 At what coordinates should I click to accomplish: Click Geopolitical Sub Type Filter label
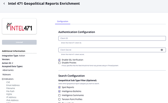point(78,81)
